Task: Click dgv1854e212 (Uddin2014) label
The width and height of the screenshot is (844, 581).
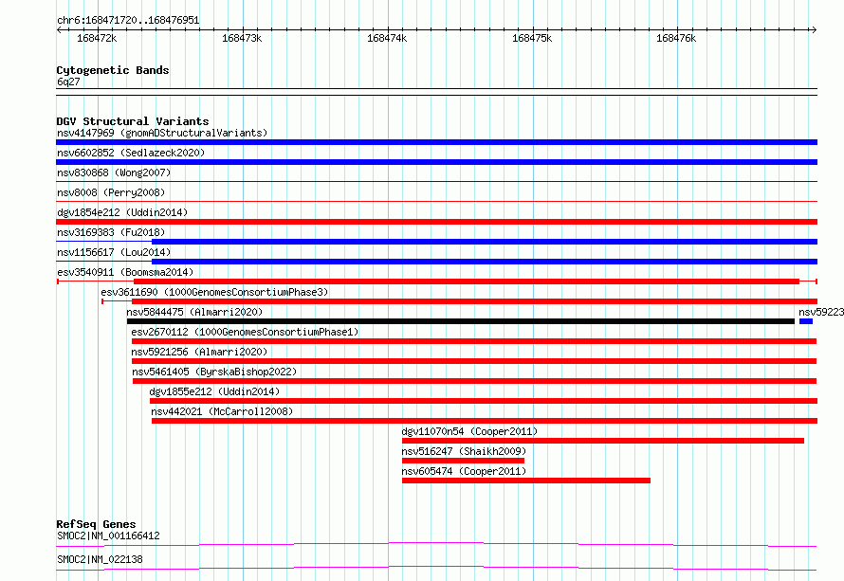Action: tap(122, 212)
